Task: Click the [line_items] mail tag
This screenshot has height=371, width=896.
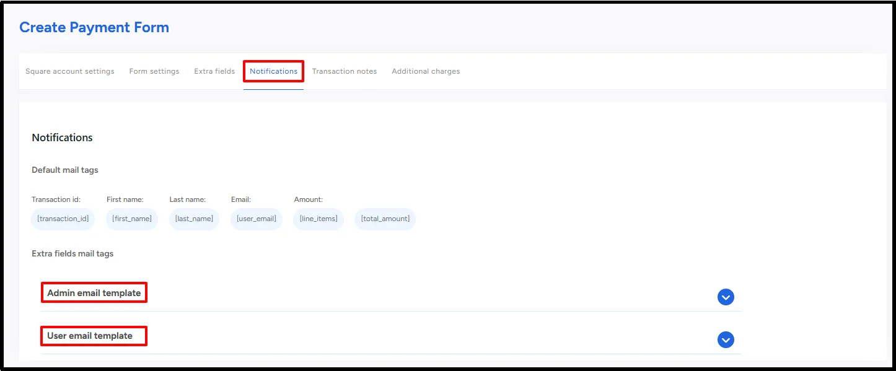Action: (x=318, y=219)
